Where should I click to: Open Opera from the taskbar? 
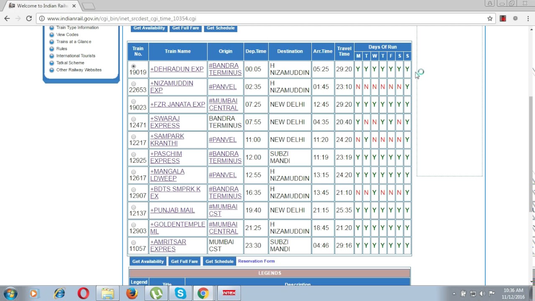point(83,293)
